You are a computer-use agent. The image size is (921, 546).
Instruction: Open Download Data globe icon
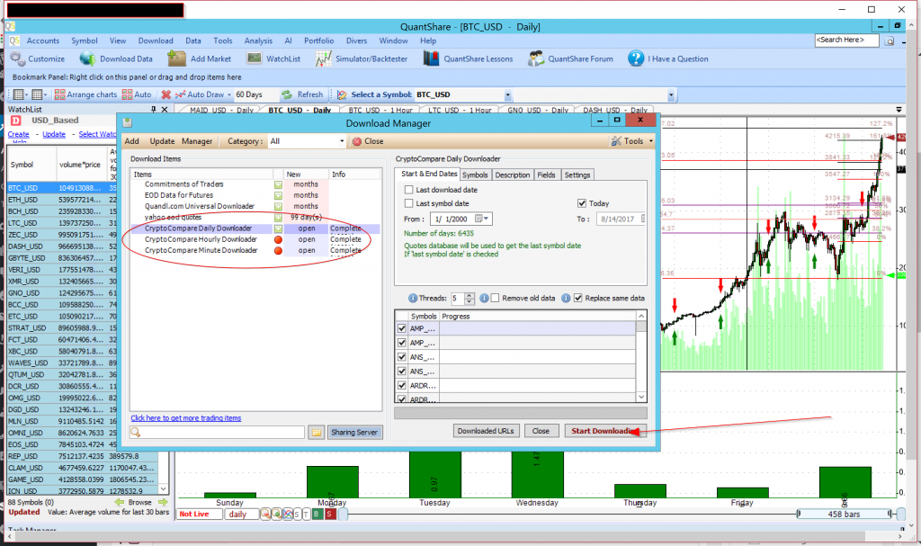(88, 58)
